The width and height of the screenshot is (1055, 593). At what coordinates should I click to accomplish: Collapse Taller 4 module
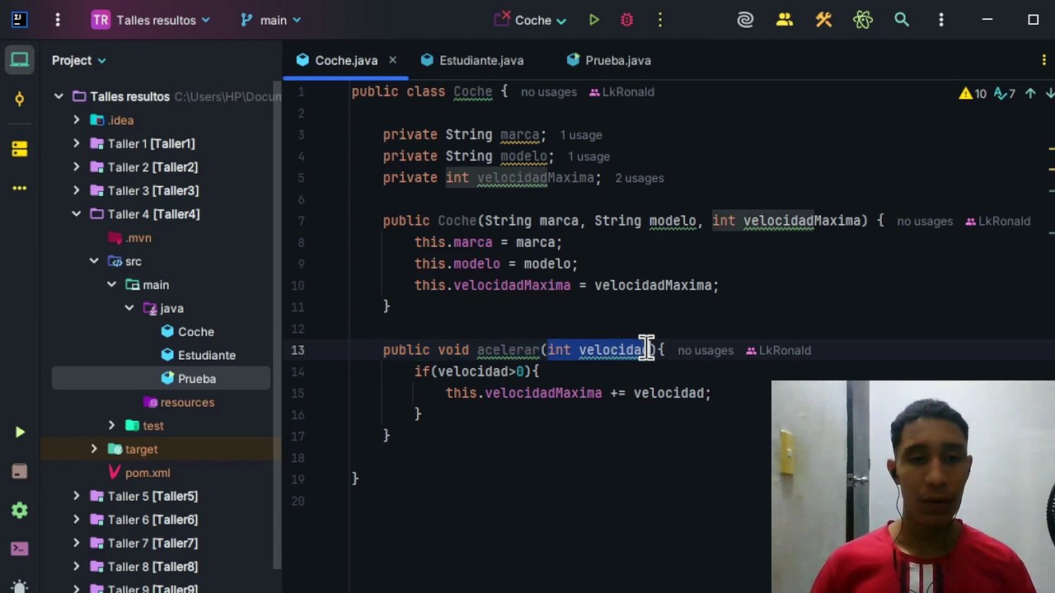(x=77, y=214)
